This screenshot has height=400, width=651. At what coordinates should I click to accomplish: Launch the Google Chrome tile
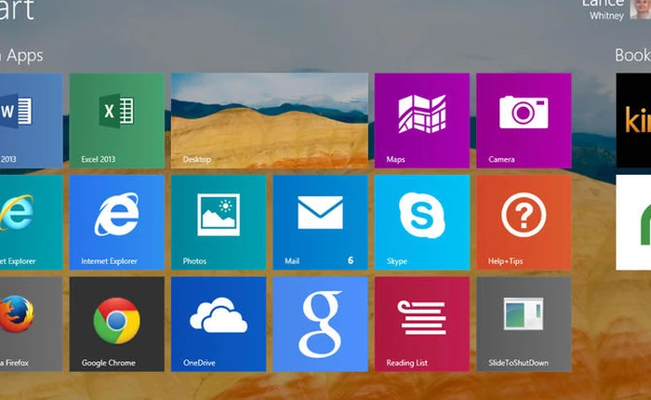[x=117, y=324]
